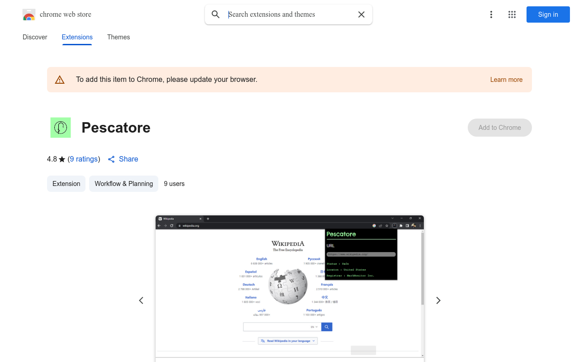Click the Pescatore title heading

point(116,128)
